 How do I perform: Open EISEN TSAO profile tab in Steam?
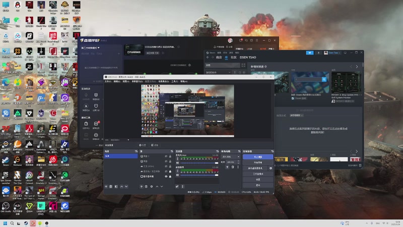click(248, 58)
